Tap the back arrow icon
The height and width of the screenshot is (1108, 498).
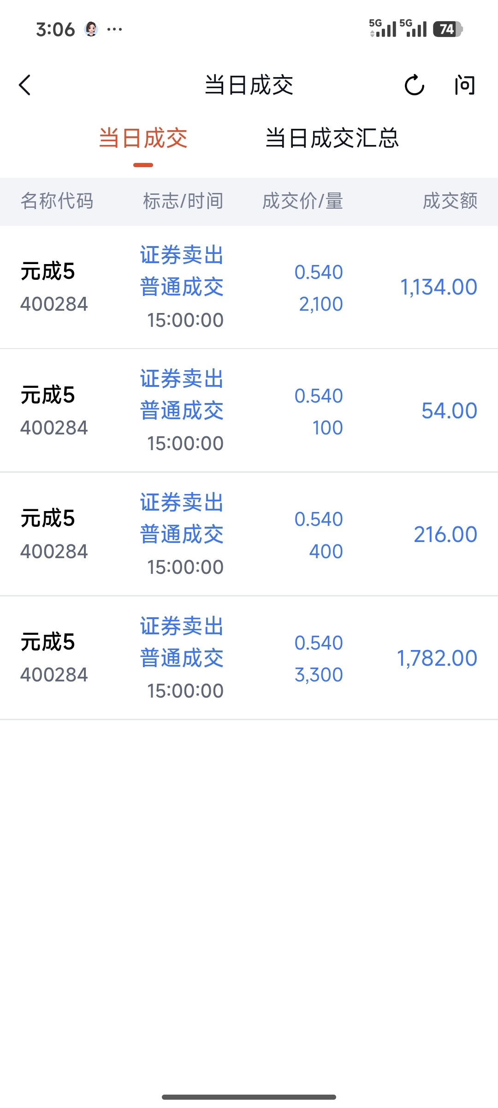point(25,85)
